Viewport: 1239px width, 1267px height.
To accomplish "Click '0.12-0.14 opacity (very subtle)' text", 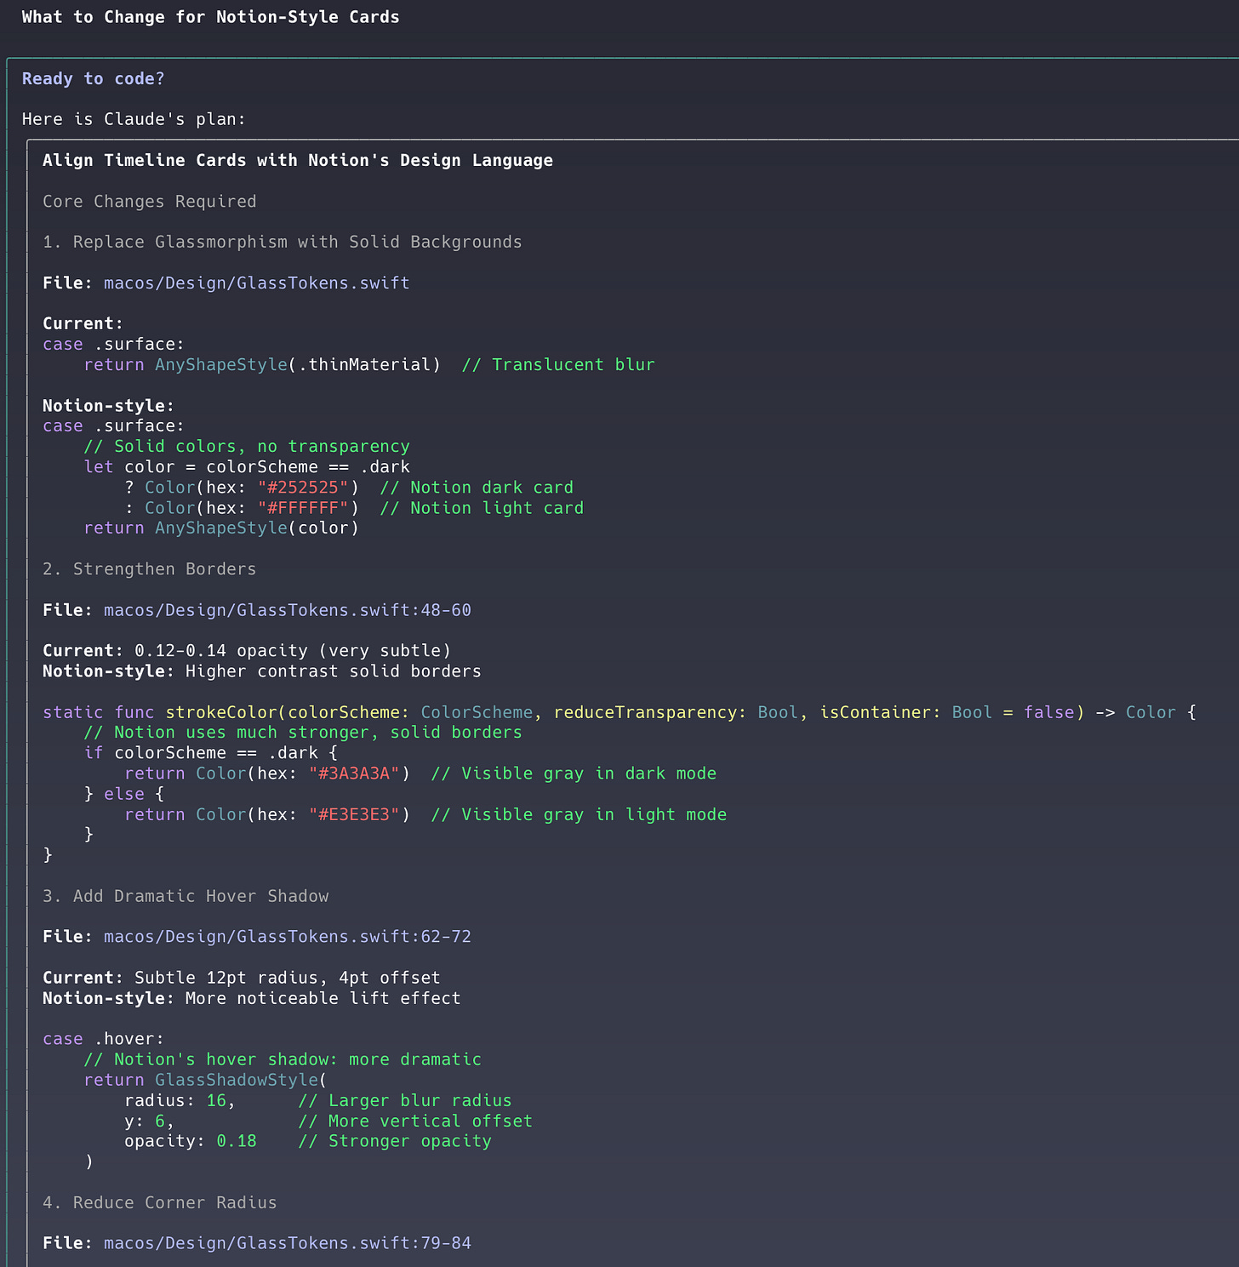I will 293,650.
